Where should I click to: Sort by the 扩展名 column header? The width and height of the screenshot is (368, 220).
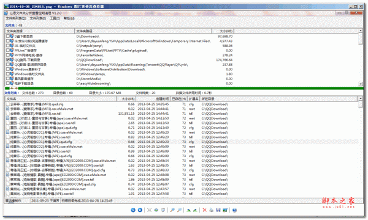click(194, 99)
